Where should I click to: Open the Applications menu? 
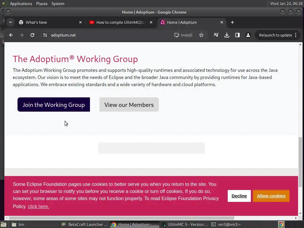(21, 4)
